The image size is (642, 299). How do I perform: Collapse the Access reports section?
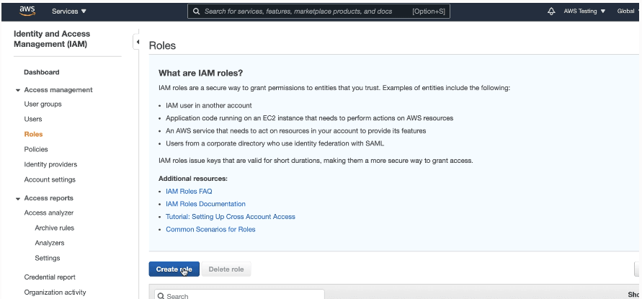(18, 198)
